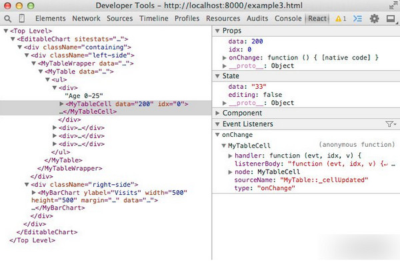This screenshot has height=261, width=400.
Task: Collapse the Event Listeners section
Action: tap(217, 124)
